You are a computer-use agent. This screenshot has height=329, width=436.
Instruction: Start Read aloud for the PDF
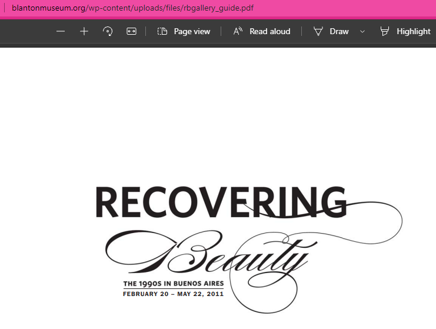[x=262, y=31]
